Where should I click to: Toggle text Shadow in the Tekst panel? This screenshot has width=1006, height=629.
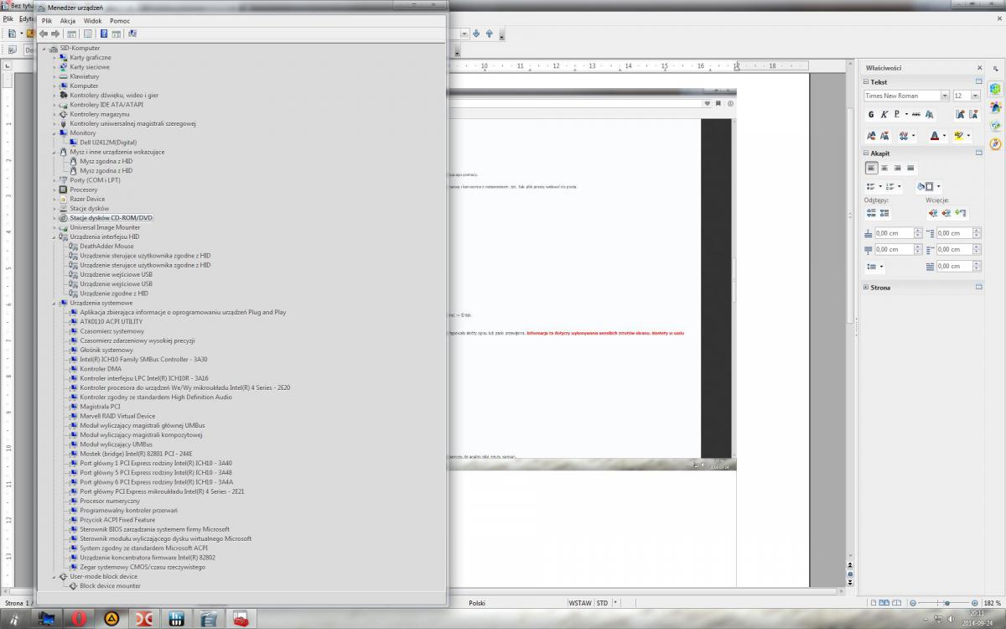930,114
